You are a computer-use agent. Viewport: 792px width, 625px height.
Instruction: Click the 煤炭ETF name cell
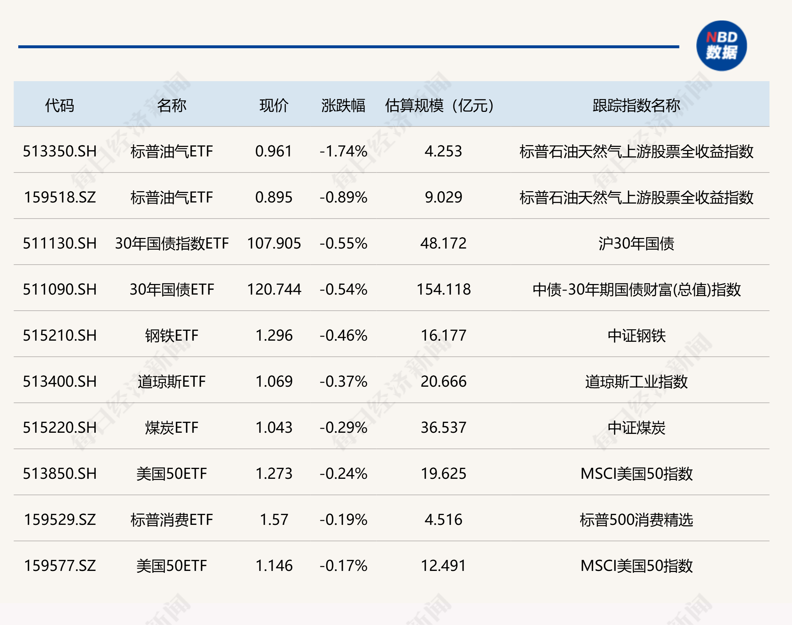tap(171, 428)
